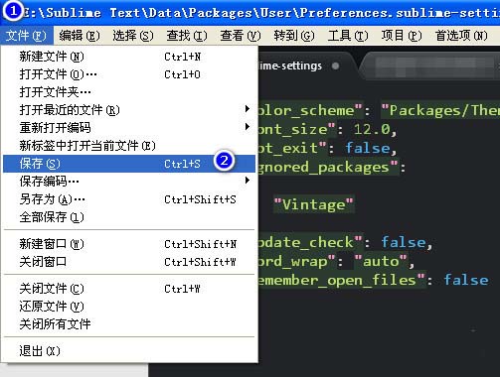Switch to the sublime-settings tab

coord(305,65)
